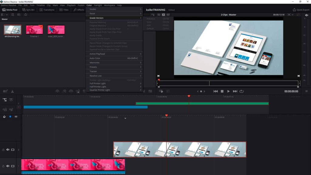Viewport: 311px width, 175px height.
Task: Expand the Half Printer Light submenu
Action: [114, 87]
